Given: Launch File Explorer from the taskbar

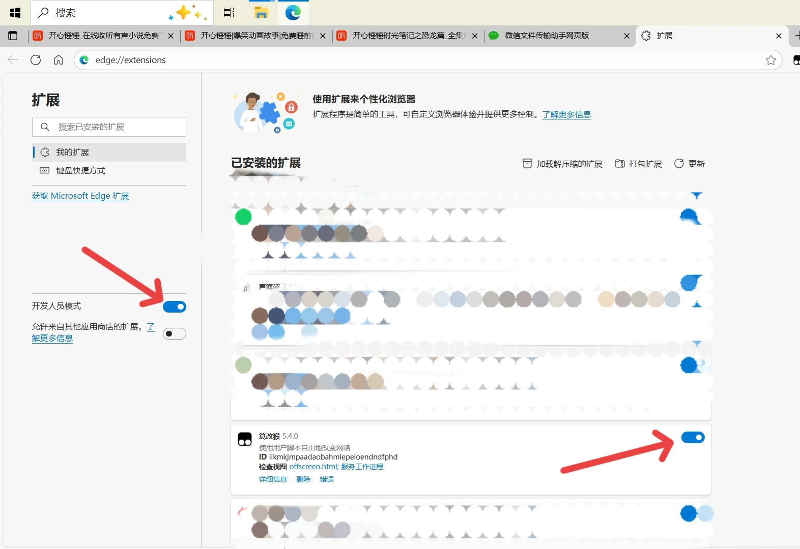Looking at the screenshot, I should (x=261, y=13).
